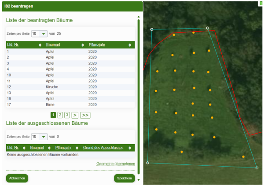The height and width of the screenshot is (186, 264).
Task: Select row 10 Apfel in tree table
Action: coord(70,75)
